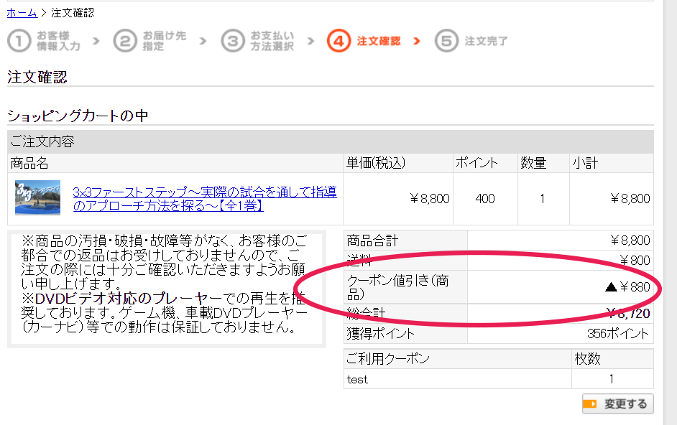Image resolution: width=677 pixels, height=425 pixels.
Task: Click the step 2 circle icon
Action: (x=125, y=41)
